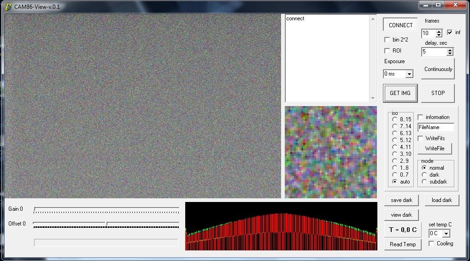470x261 pixels.
Task: Click GET IMG to capture a frame
Action: pos(400,93)
